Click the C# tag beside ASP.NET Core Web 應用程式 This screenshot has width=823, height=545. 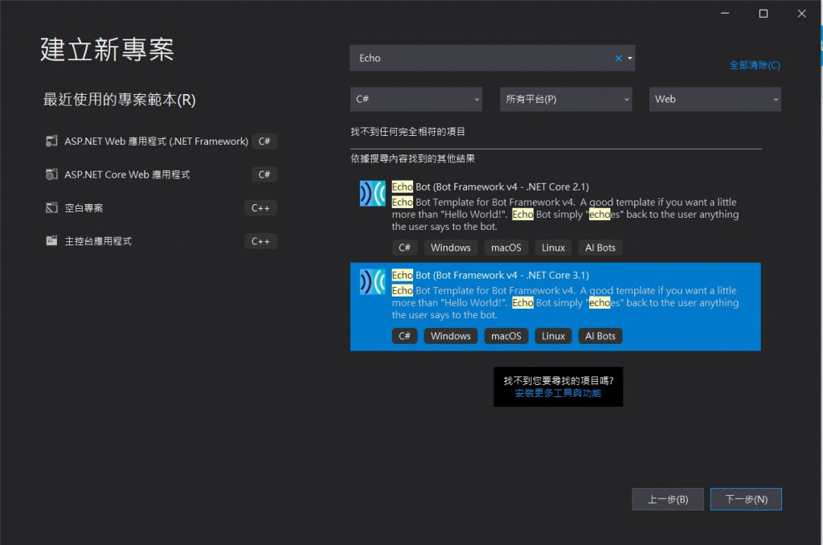264,174
